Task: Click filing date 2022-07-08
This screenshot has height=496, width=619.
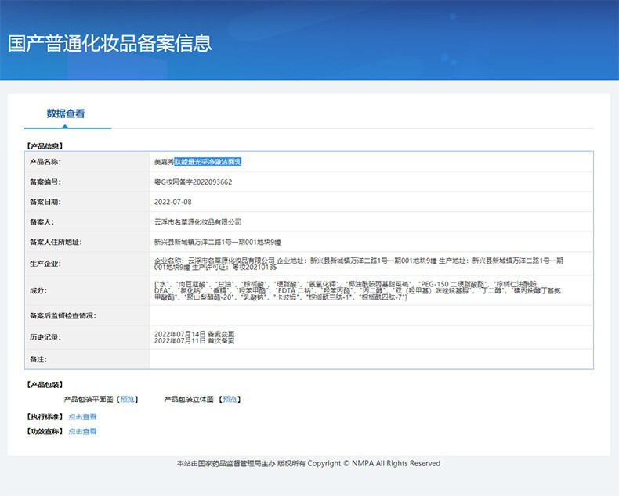Action: click(x=173, y=202)
